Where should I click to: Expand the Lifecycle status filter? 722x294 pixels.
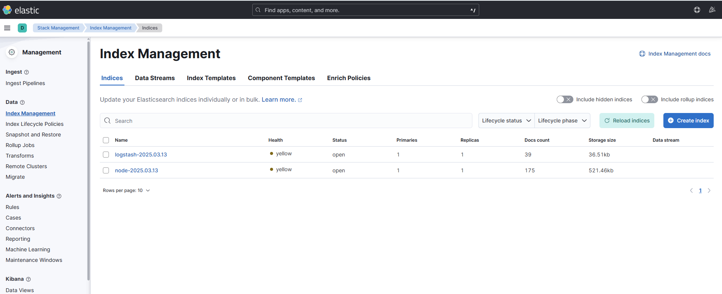[x=506, y=121]
